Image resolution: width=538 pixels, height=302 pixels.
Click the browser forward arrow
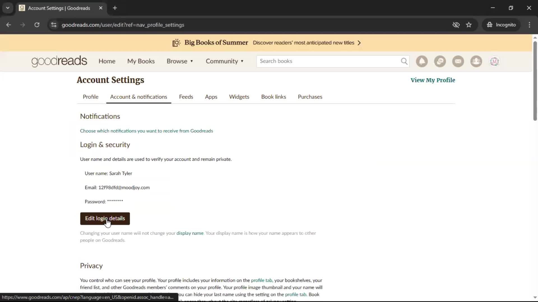coord(23,25)
